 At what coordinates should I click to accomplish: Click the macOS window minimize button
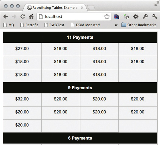point(12,6)
